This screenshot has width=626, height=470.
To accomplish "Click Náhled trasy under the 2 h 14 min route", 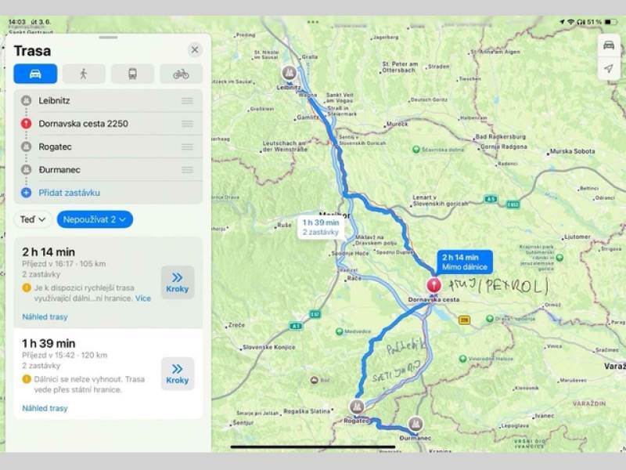I will 45,317.
